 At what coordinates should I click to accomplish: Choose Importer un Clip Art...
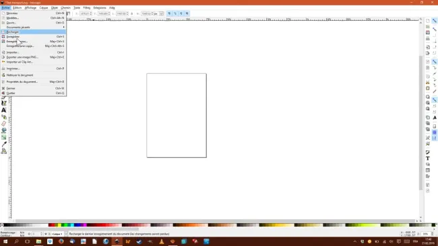tap(33, 62)
